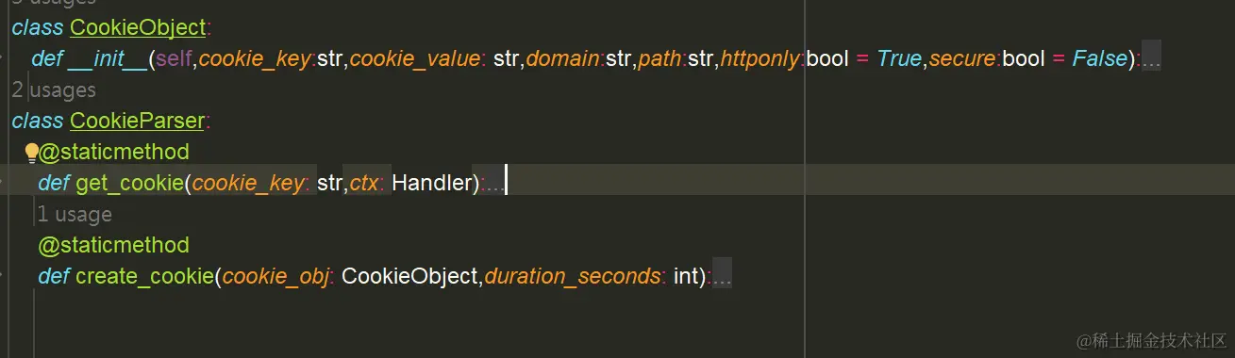Click the secure parameter in __init__

pyautogui.click(x=962, y=58)
